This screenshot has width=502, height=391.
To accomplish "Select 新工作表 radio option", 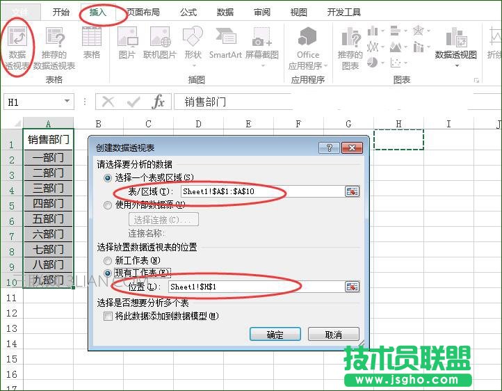I will pyautogui.click(x=108, y=261).
